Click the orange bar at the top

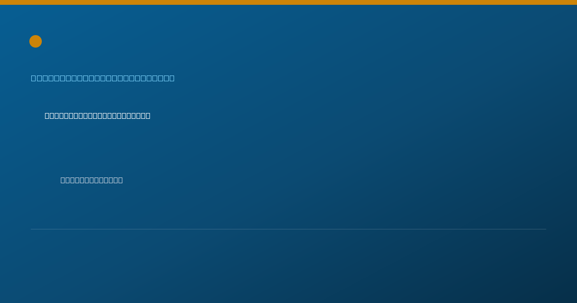[288, 2]
